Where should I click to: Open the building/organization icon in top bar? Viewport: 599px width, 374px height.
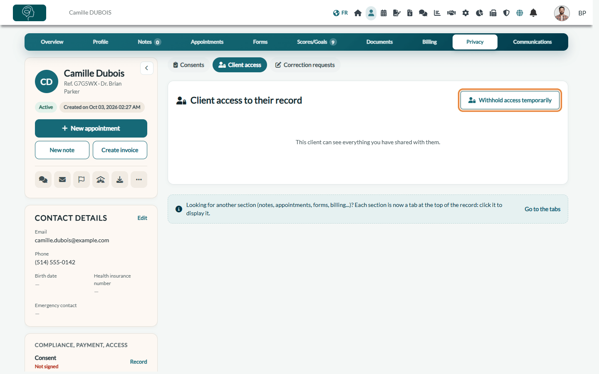(493, 13)
